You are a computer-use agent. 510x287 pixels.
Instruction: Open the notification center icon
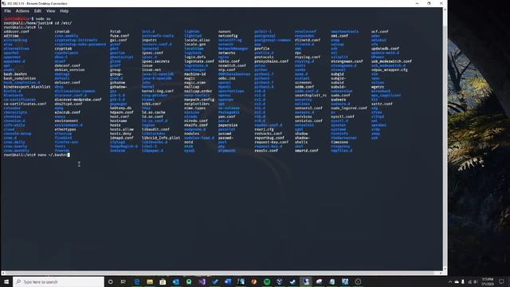pyautogui.click(x=501, y=281)
